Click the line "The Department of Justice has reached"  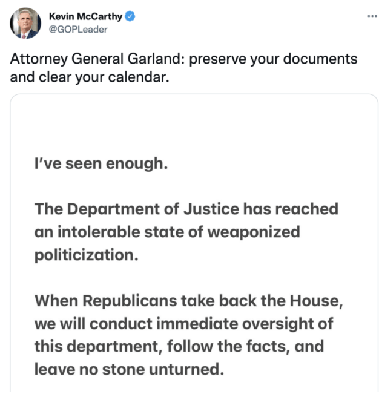(x=186, y=209)
